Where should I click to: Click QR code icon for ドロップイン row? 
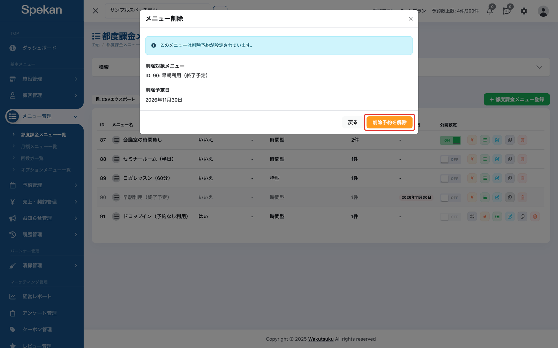coord(472,216)
